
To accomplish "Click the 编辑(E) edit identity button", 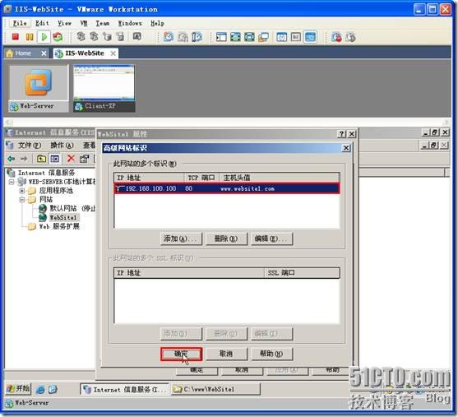I will click(x=271, y=239).
